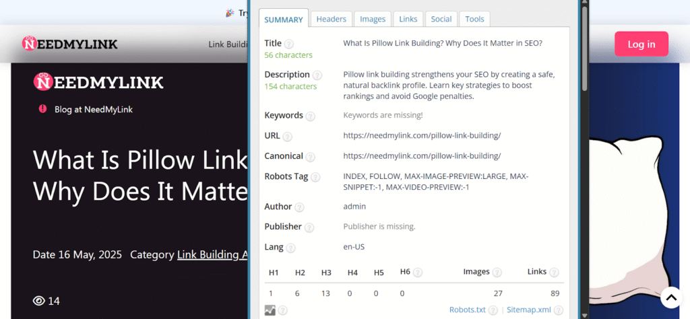Open the Robots.txt link

(468, 310)
